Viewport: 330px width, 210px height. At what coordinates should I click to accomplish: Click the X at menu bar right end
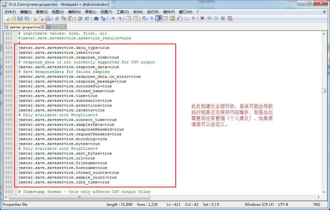[324, 12]
